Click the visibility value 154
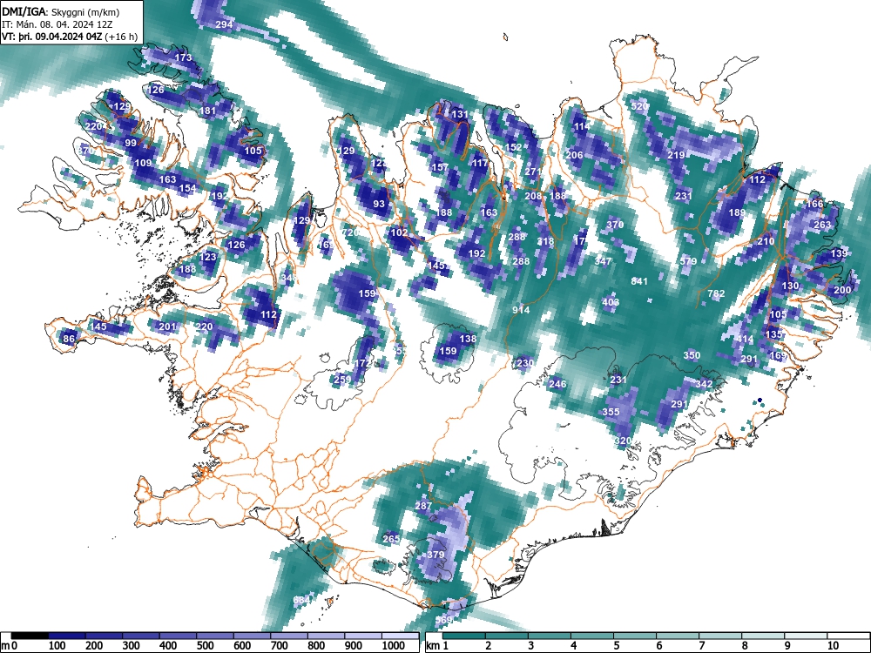 pos(188,188)
